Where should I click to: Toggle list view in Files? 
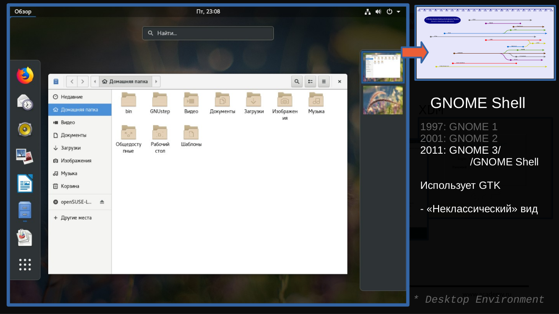310,82
